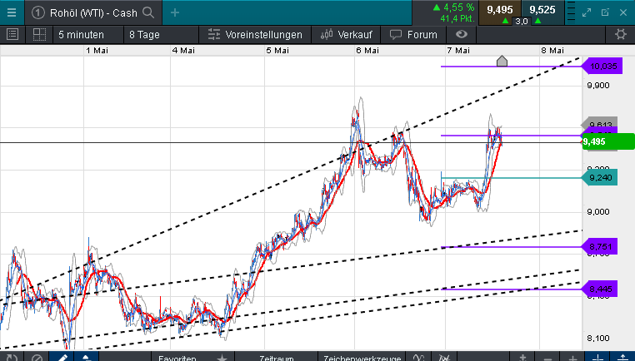The image size is (635, 361).
Task: Click the 9,000 price axis value
Action: pyautogui.click(x=598, y=212)
